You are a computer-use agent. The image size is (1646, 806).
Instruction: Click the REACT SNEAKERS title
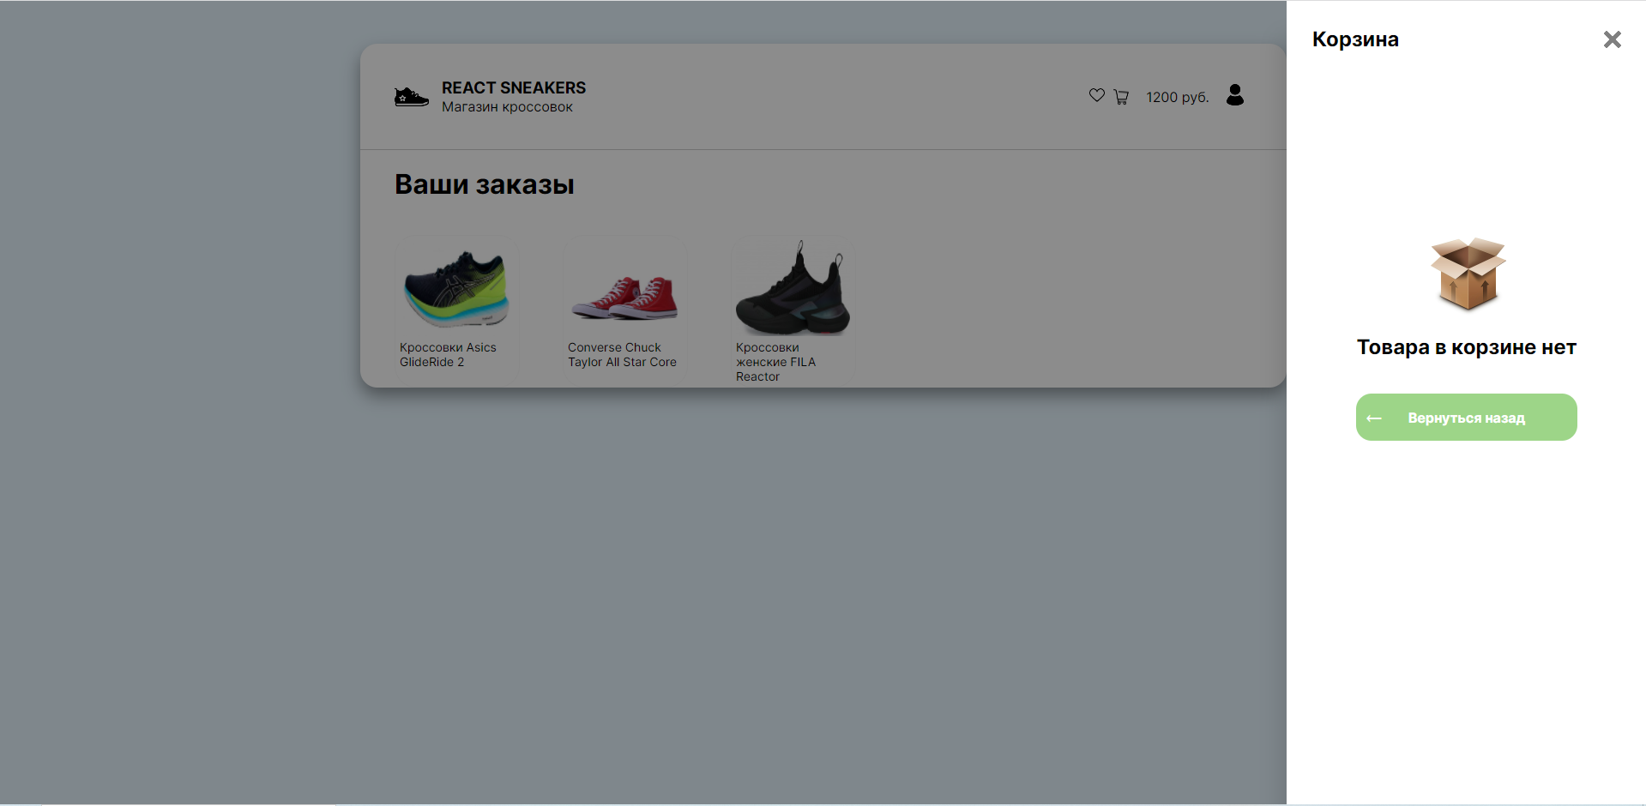[514, 87]
